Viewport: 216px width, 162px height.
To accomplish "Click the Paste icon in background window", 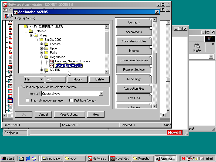I will (x=197, y=46).
